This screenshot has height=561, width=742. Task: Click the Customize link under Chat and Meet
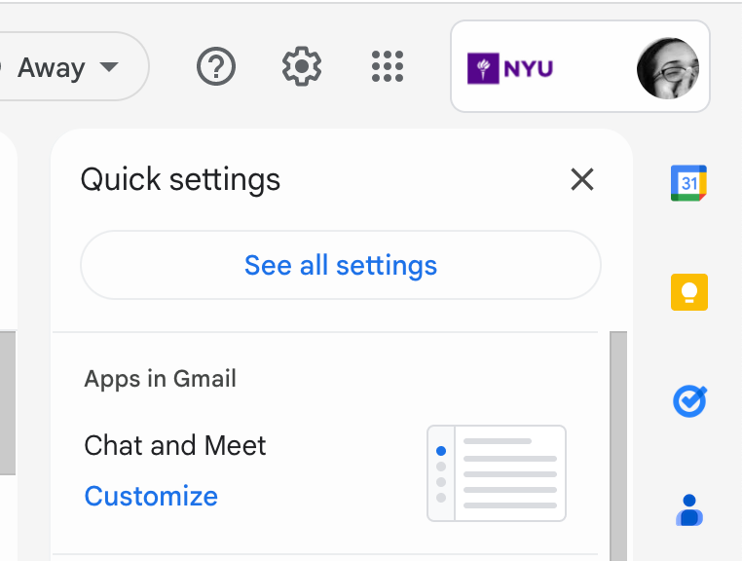[151, 496]
